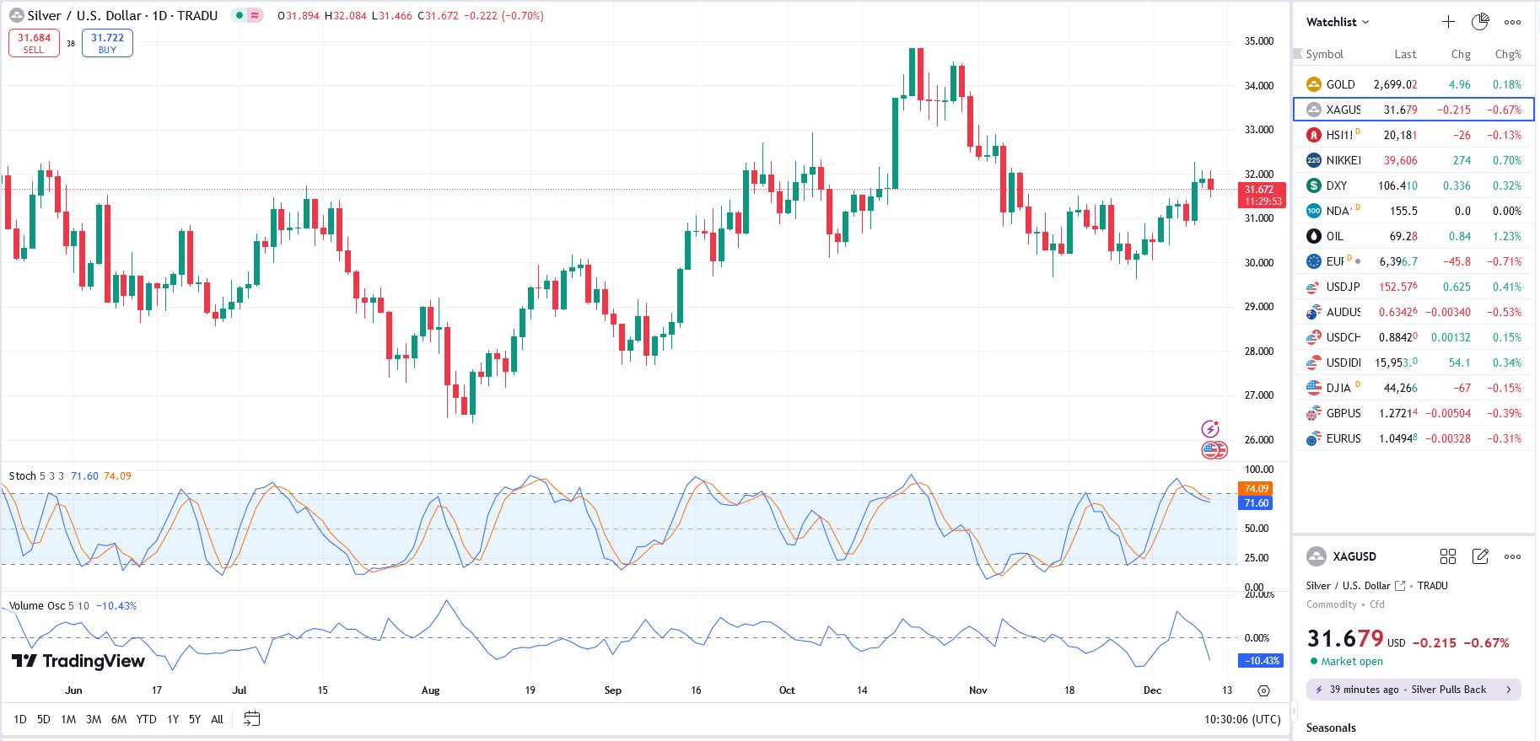Open chart settings gear near time axis
Screen dimensions: 1540x741
coord(1263,690)
